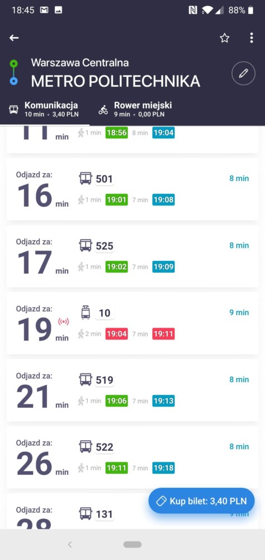Open the bus 522 route card
The height and width of the screenshot is (560, 265).
click(132, 458)
